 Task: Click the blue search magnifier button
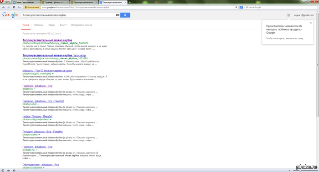point(125,15)
